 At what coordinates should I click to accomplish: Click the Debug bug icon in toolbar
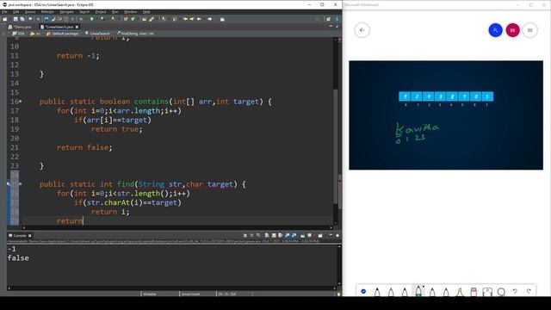click(x=80, y=19)
